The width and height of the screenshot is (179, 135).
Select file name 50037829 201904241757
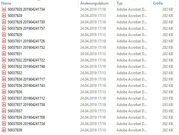point(26,28)
